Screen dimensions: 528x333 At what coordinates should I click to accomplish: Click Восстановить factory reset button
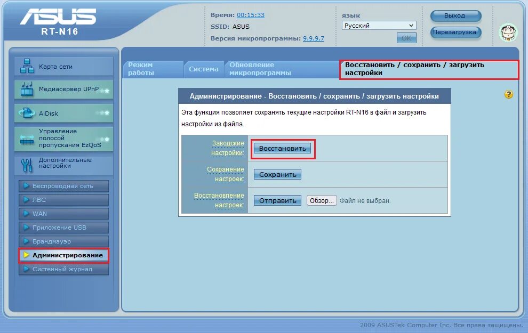(283, 148)
